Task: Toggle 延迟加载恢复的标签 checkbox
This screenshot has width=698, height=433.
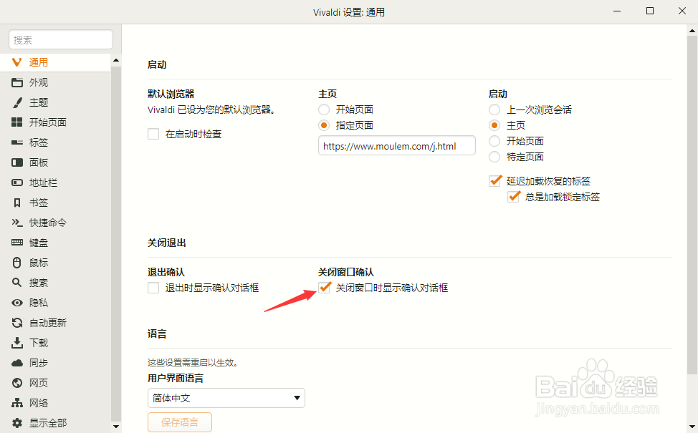Action: (495, 180)
